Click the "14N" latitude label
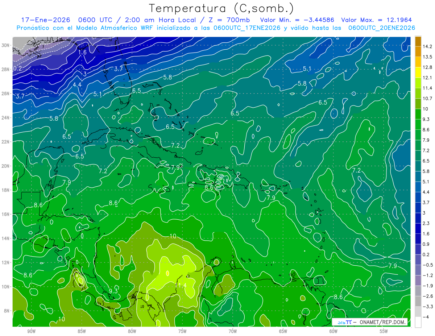 (6, 238)
